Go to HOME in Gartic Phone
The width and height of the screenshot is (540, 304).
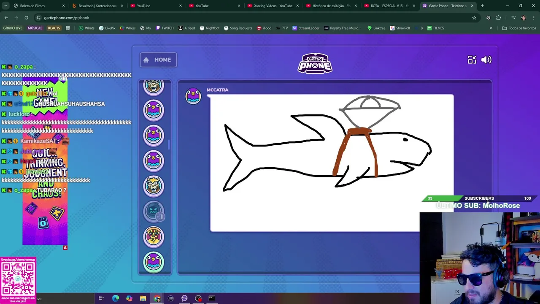tap(158, 60)
